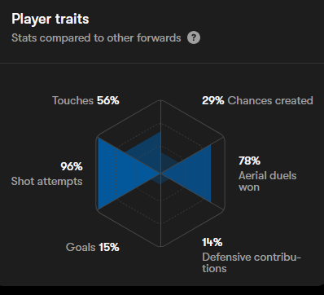The width and height of the screenshot is (324, 295).
Task: Click the question mark help icon
Action: pyautogui.click(x=194, y=37)
